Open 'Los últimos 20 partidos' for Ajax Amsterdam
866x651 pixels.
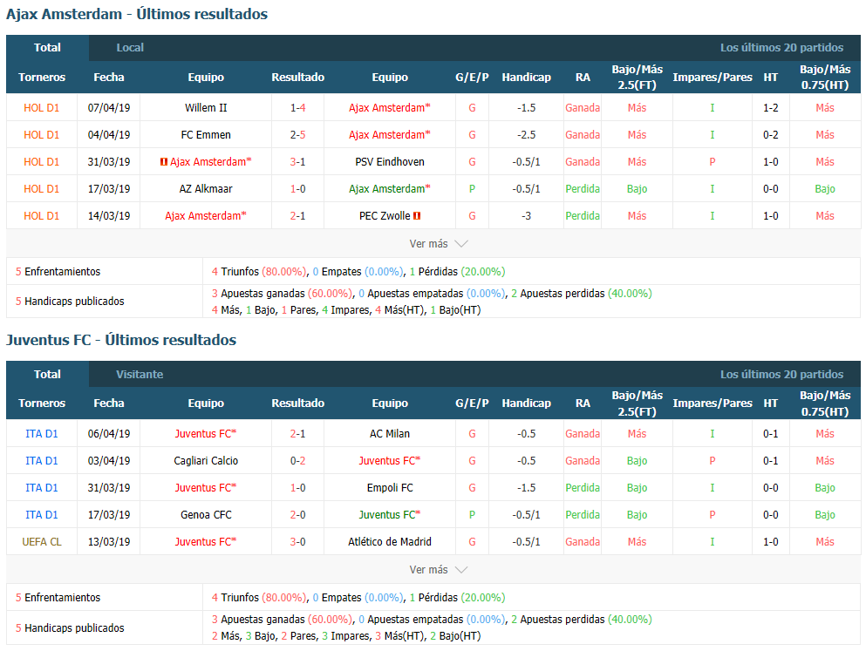[781, 47]
